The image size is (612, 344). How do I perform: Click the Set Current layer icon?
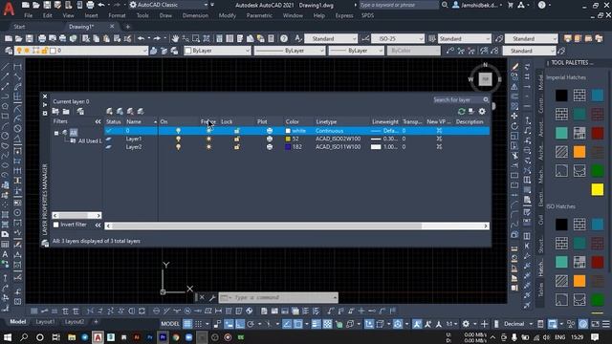(141, 112)
